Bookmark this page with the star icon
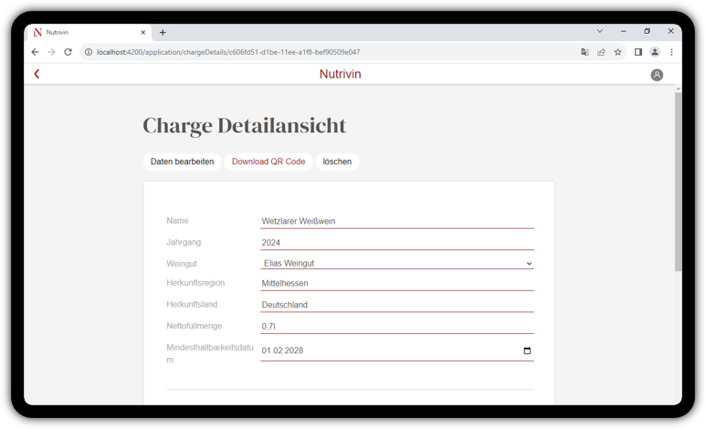 pyautogui.click(x=617, y=52)
